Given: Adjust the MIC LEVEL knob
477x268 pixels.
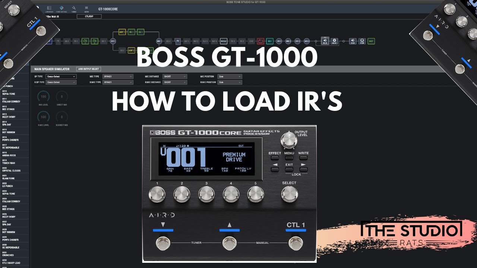Looking at the screenshot, I should (44, 97).
